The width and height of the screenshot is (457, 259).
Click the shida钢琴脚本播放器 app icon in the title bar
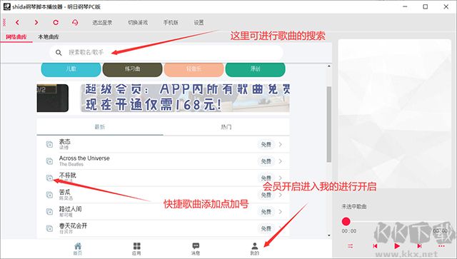[6, 6]
